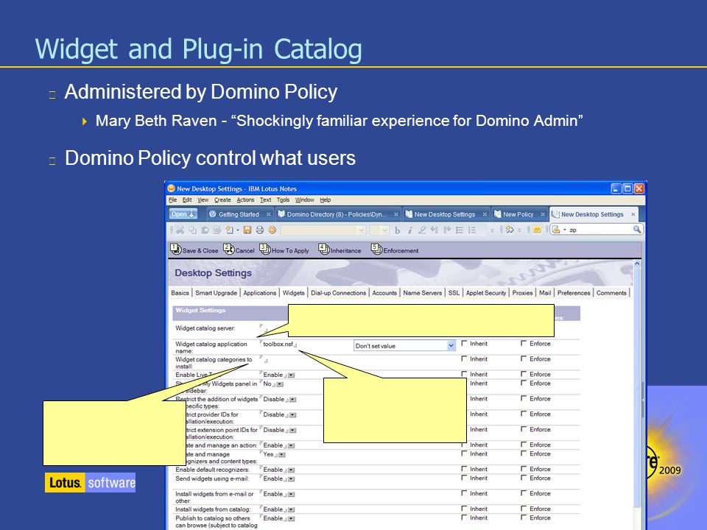Click the yellow mail icon in toolbar
The height and width of the screenshot is (530, 707).
pyautogui.click(x=537, y=230)
